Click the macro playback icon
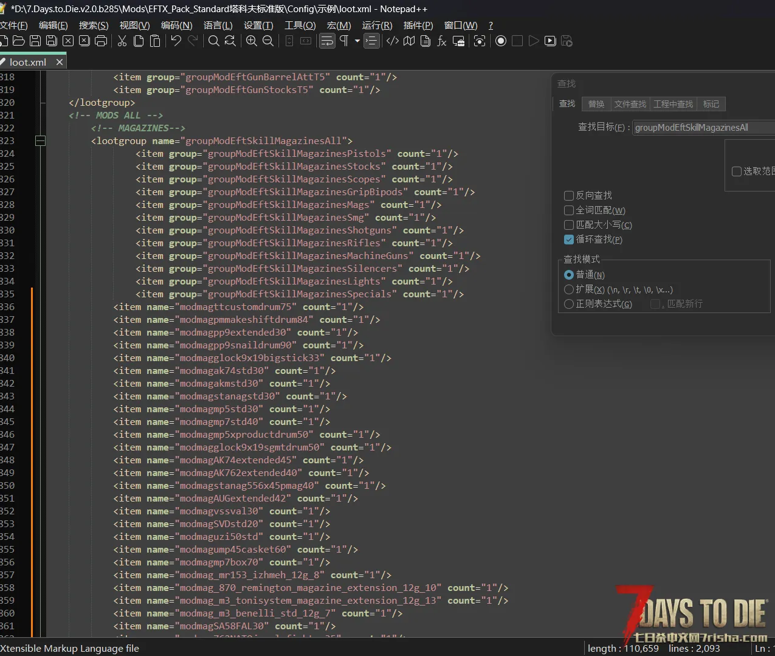The height and width of the screenshot is (656, 775). pyautogui.click(x=534, y=41)
